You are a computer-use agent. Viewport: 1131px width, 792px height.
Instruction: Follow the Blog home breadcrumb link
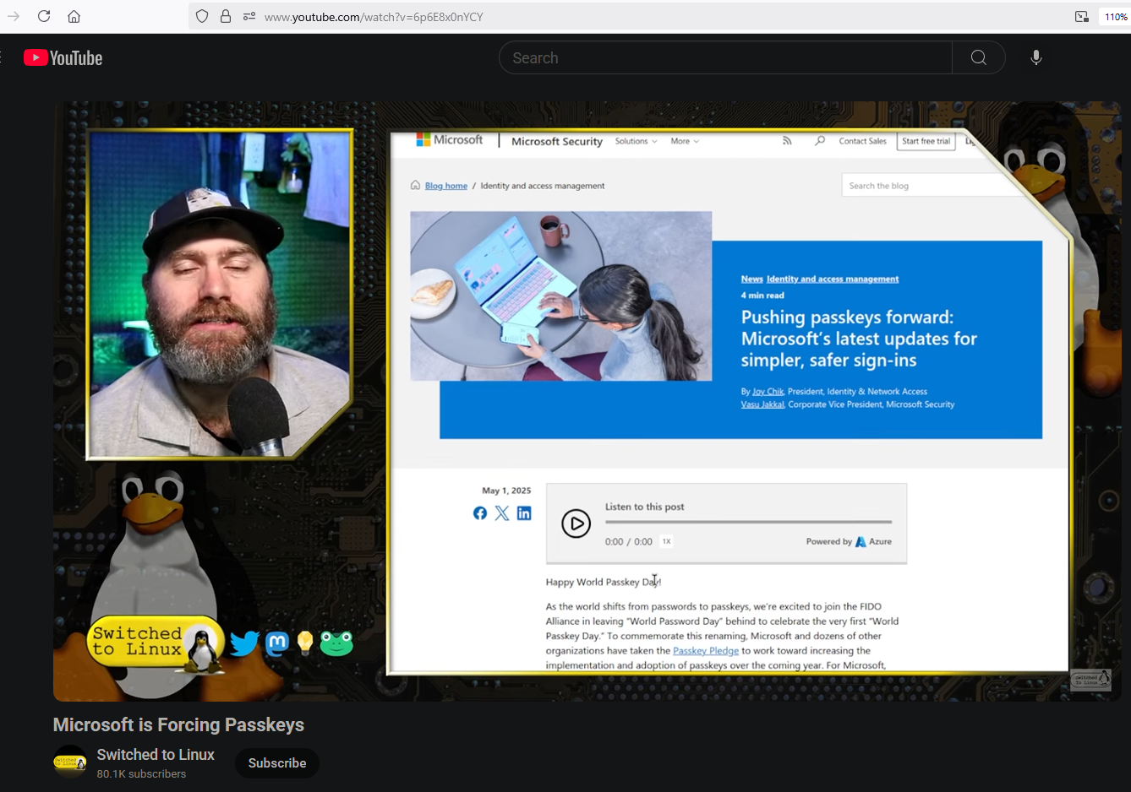tap(446, 186)
